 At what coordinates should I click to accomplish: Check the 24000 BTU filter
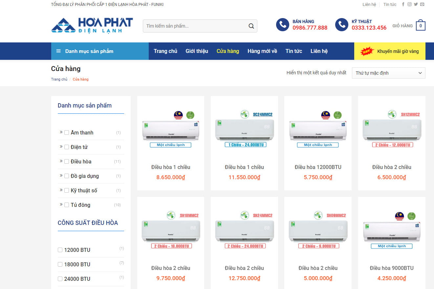click(60, 279)
